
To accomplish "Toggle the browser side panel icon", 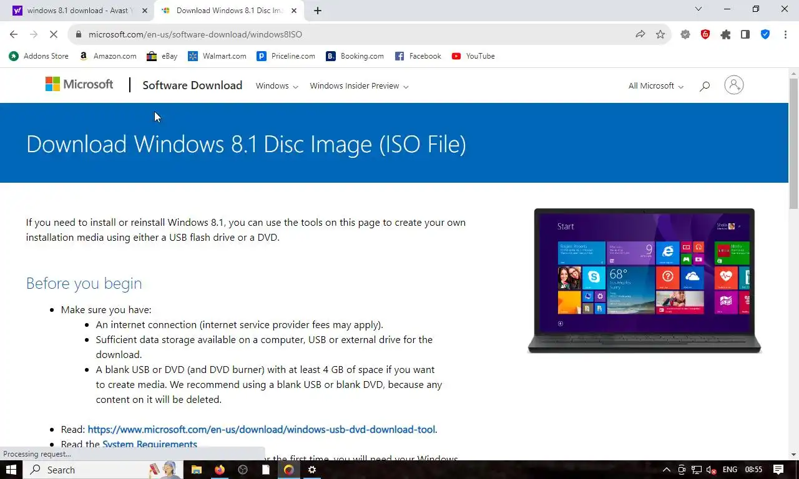I will point(745,34).
